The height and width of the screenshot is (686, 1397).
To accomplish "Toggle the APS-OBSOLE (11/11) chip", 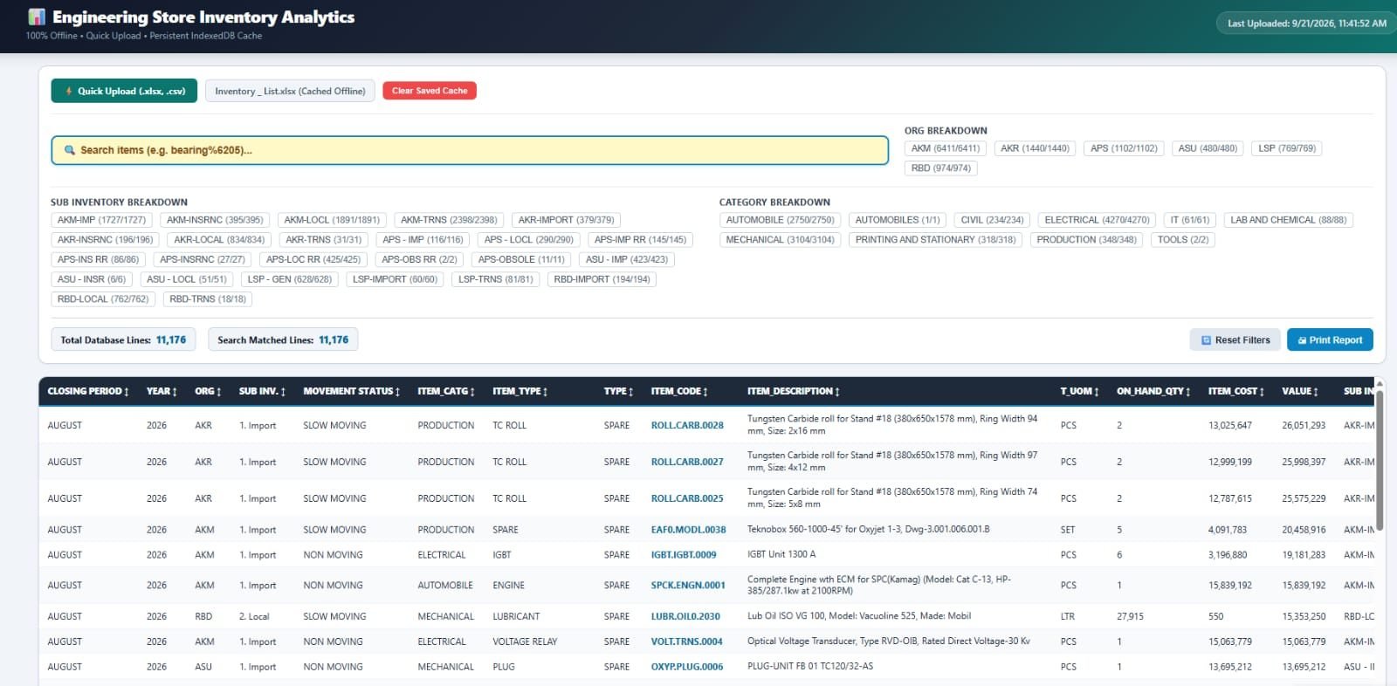I will point(521,259).
